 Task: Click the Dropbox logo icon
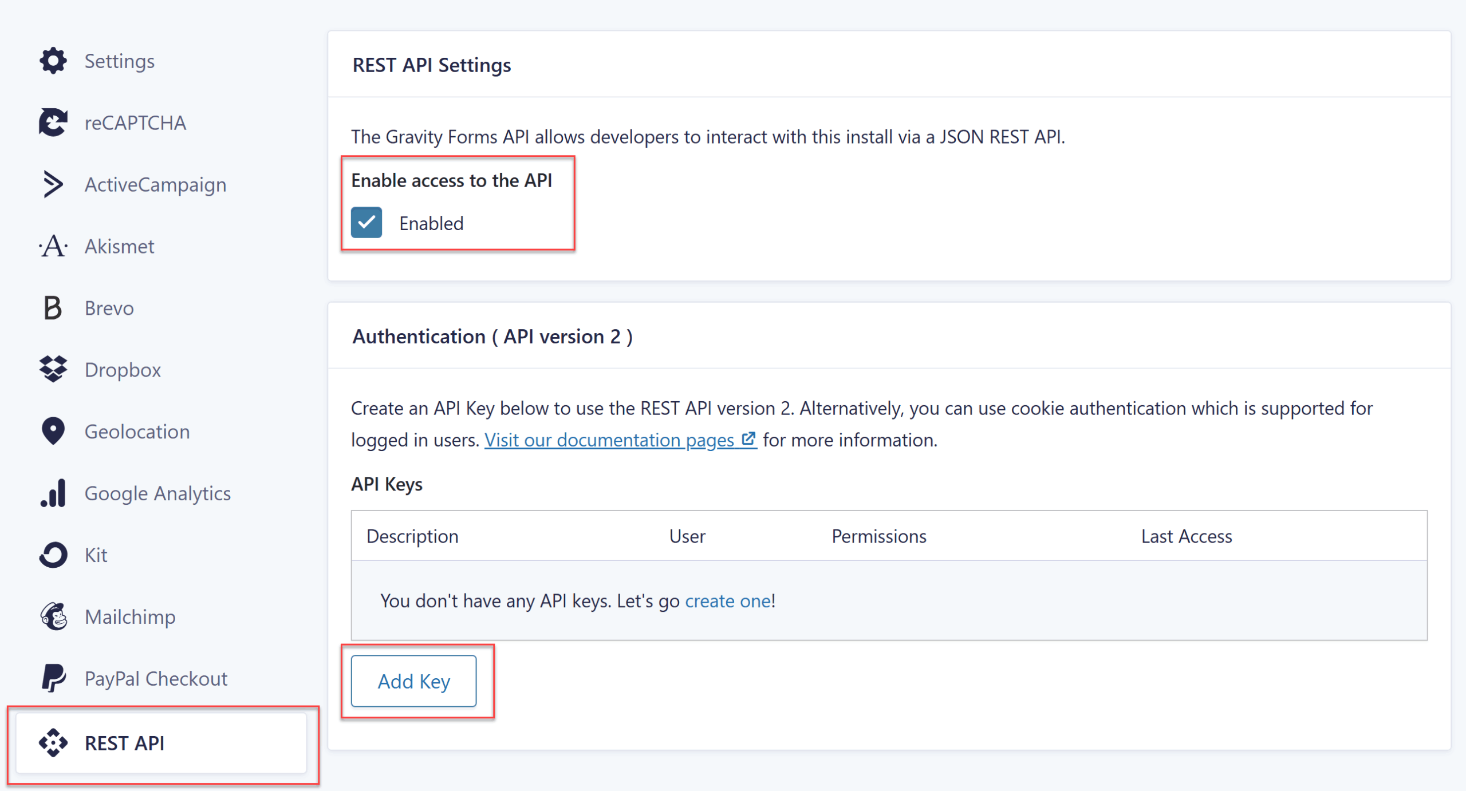tap(53, 369)
